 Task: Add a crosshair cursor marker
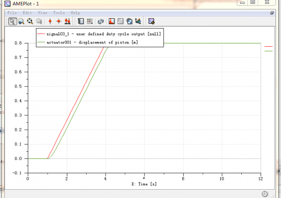(59, 21)
